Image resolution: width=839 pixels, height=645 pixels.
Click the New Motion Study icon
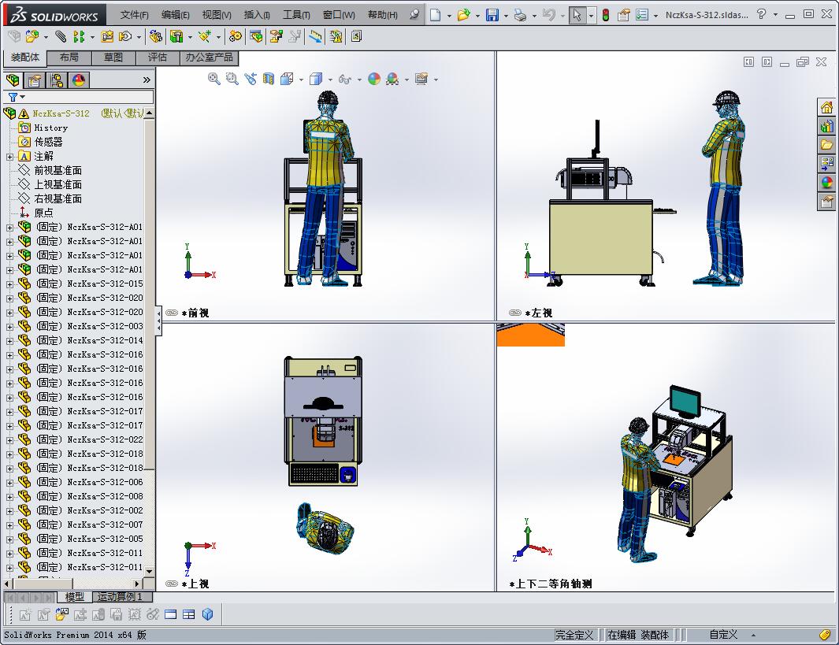235,36
